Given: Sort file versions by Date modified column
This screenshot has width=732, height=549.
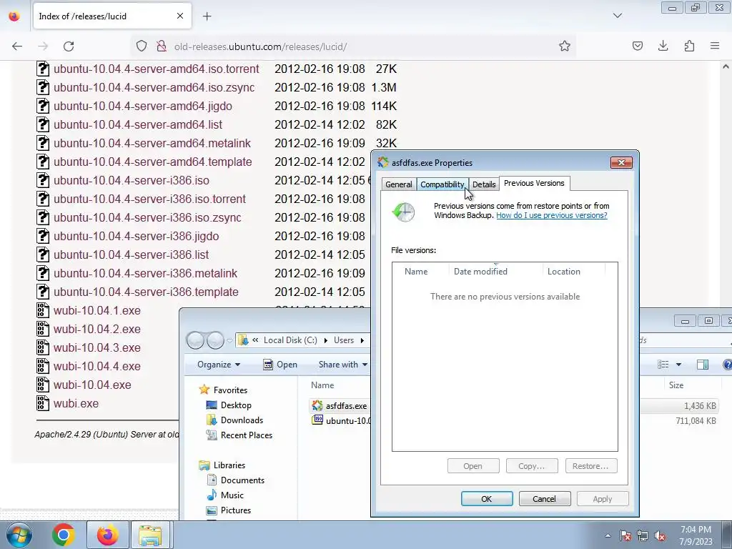Looking at the screenshot, I should click(495, 271).
